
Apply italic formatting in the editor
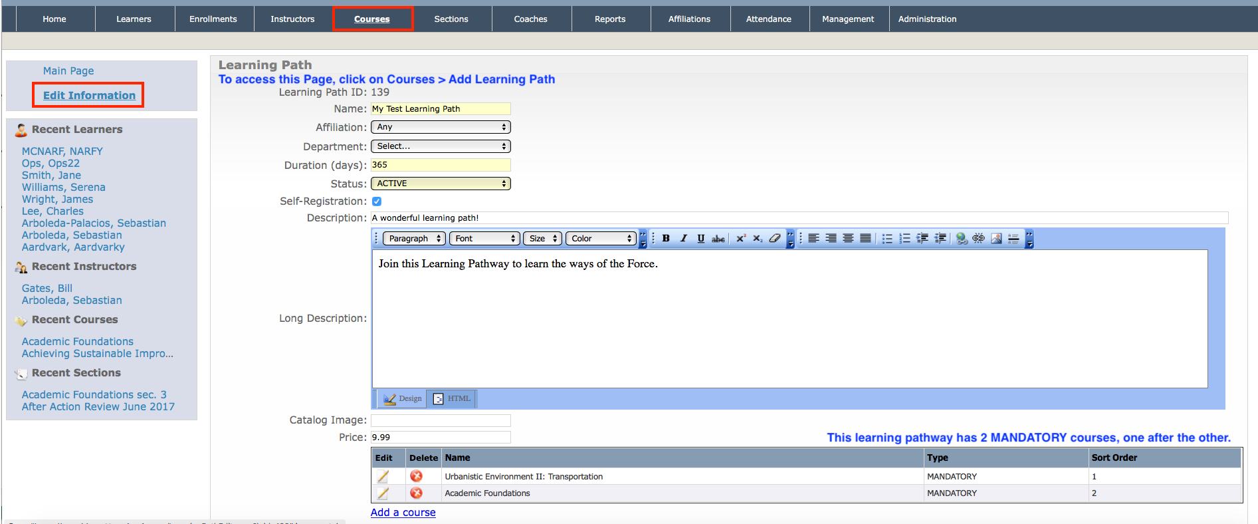(x=683, y=239)
